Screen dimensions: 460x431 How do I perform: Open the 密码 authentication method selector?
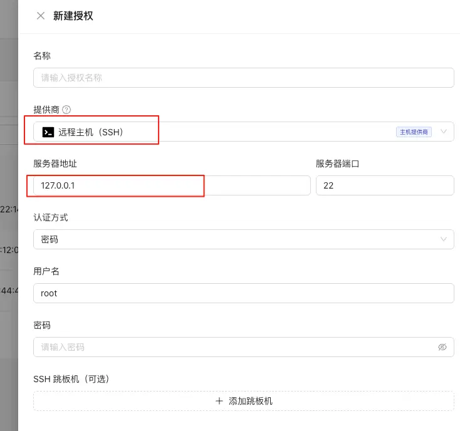pyautogui.click(x=238, y=239)
